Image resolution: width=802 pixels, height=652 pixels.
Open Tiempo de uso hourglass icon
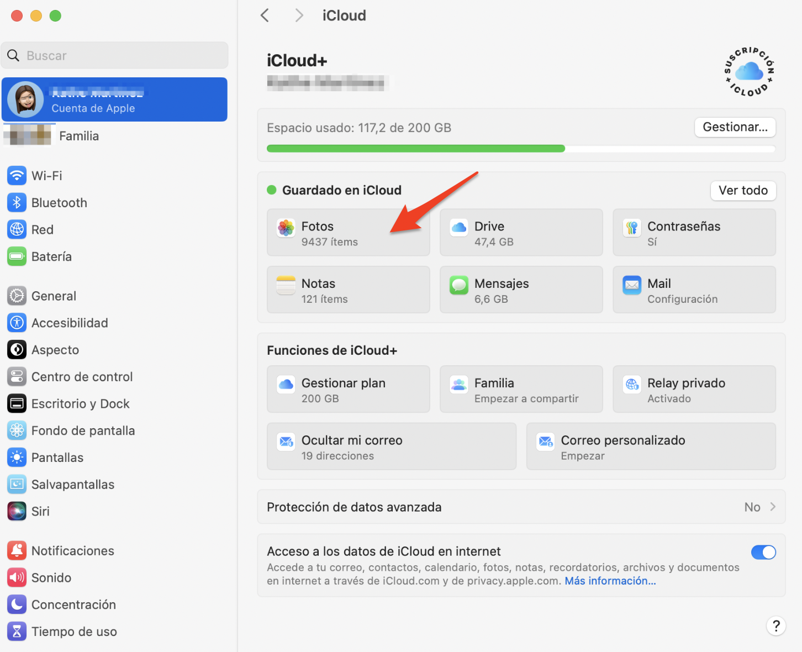click(17, 632)
